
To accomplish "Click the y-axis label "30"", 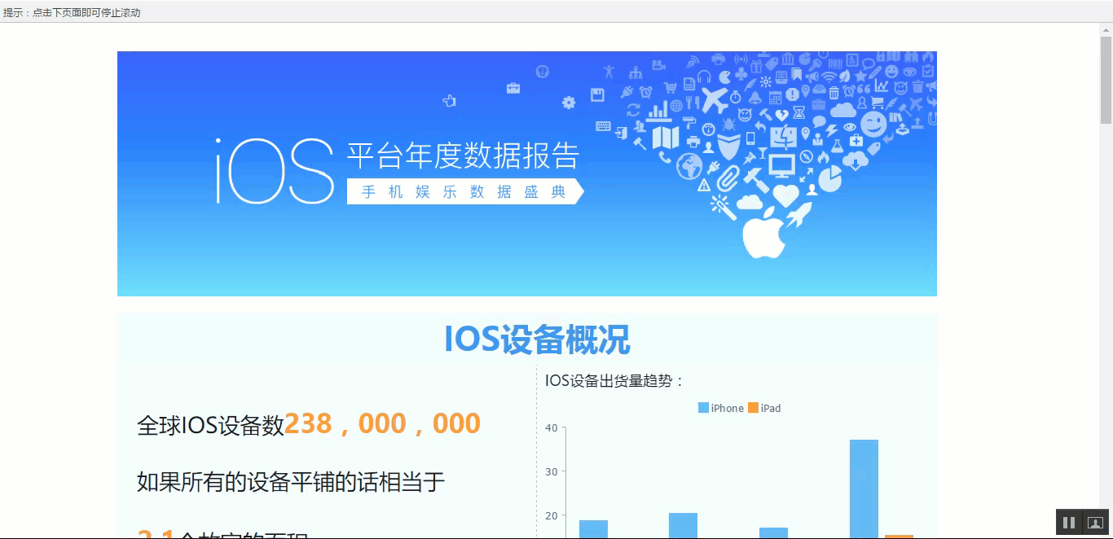I will [552, 471].
